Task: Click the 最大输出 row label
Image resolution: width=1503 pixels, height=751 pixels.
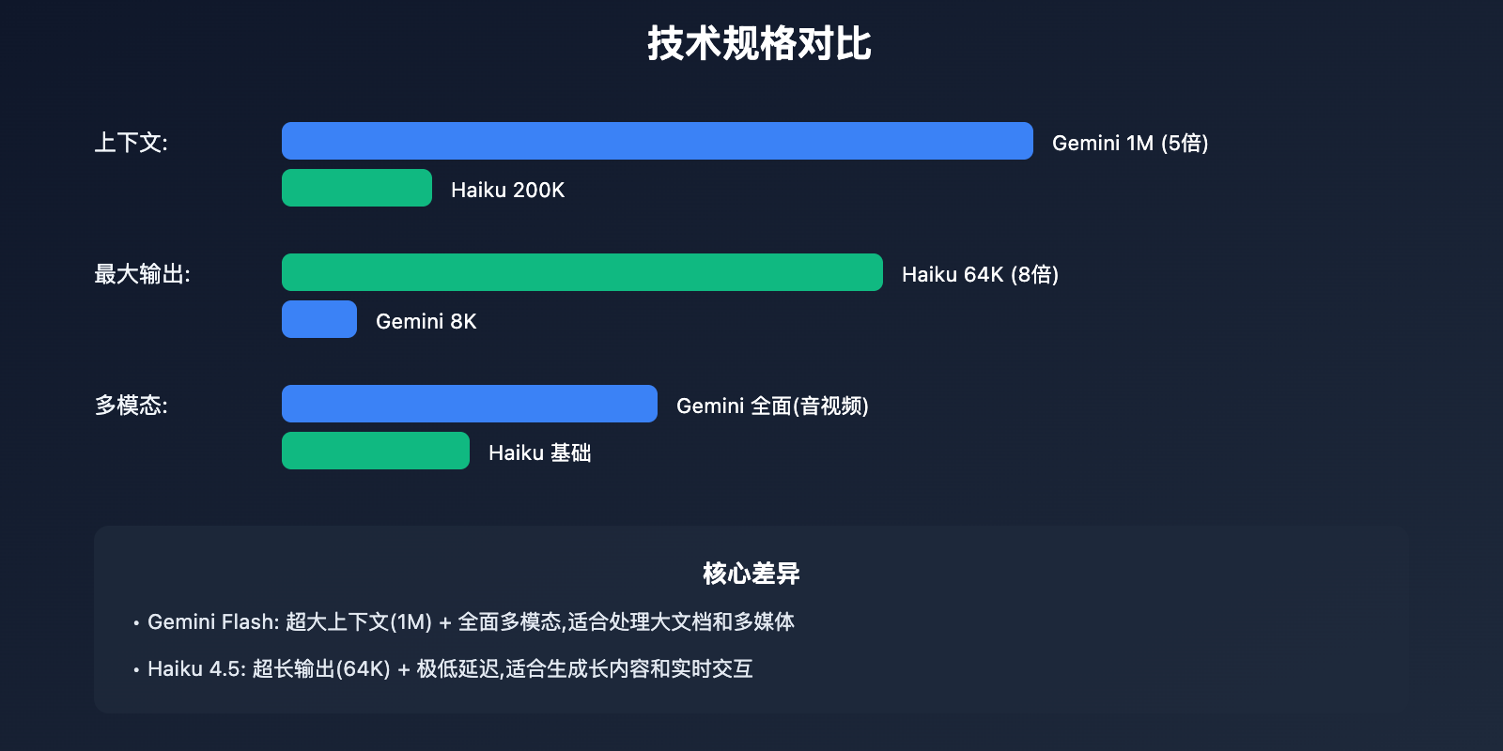Action: coord(142,274)
